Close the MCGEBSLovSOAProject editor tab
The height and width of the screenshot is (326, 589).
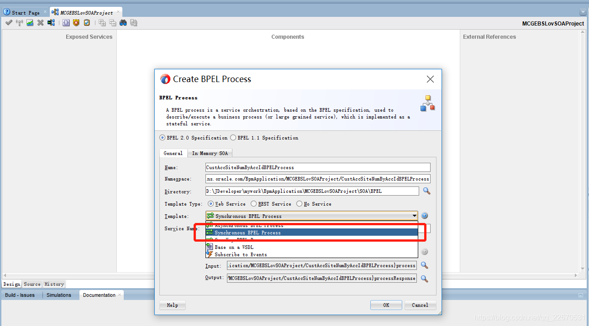[118, 12]
